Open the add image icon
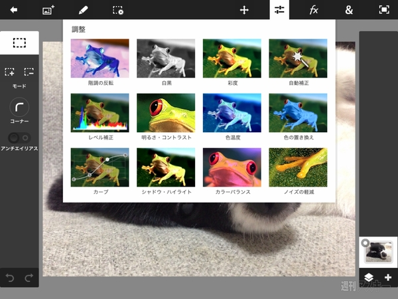The width and height of the screenshot is (398, 299). pos(48,10)
